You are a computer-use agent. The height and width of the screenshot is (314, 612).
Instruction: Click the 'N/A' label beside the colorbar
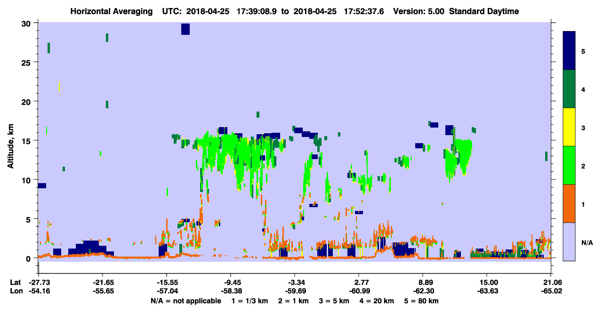587,243
